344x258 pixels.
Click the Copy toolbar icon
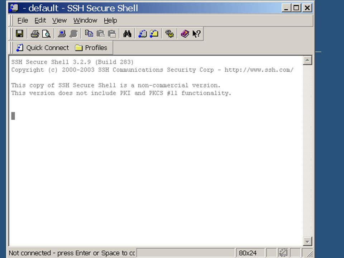[89, 34]
